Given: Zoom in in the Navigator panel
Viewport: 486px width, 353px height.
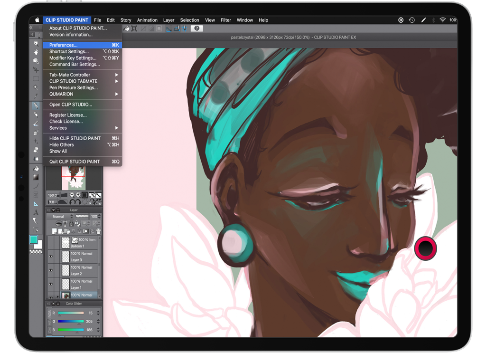Looking at the screenshot, I should [78, 195].
